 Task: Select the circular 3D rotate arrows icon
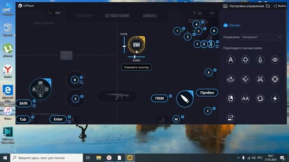[x=245, y=79]
